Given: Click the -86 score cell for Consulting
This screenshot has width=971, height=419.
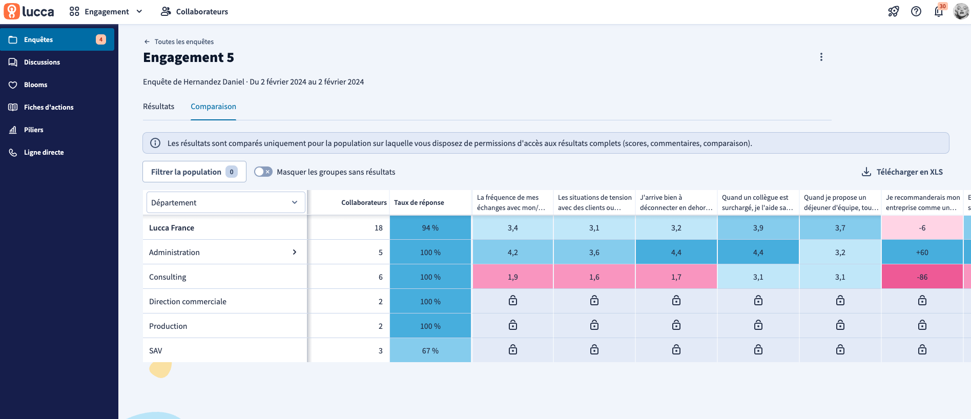Looking at the screenshot, I should point(922,277).
